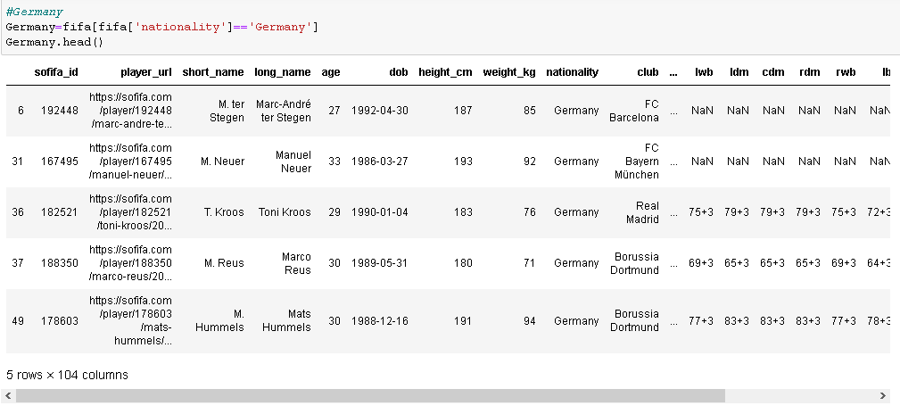Click the #Germany comment line in code cell
The image size is (900, 414).
35,12
